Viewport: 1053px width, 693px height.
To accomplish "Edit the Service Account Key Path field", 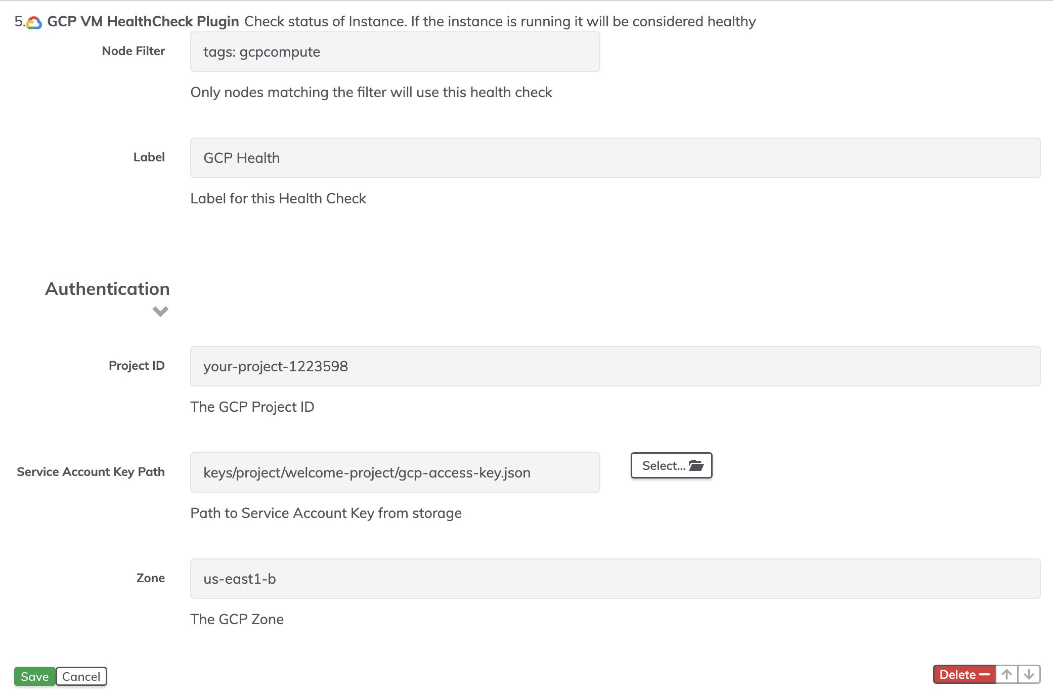I will (395, 472).
